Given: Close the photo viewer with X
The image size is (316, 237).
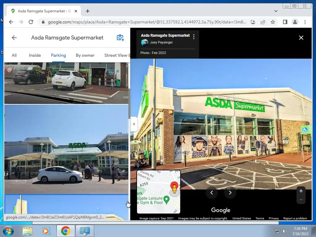Looking at the screenshot, I should click(x=301, y=38).
